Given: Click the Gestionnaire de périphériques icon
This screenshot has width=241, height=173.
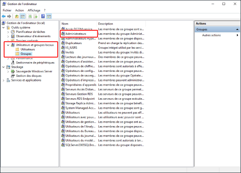Looking at the screenshot, I should (13, 62).
